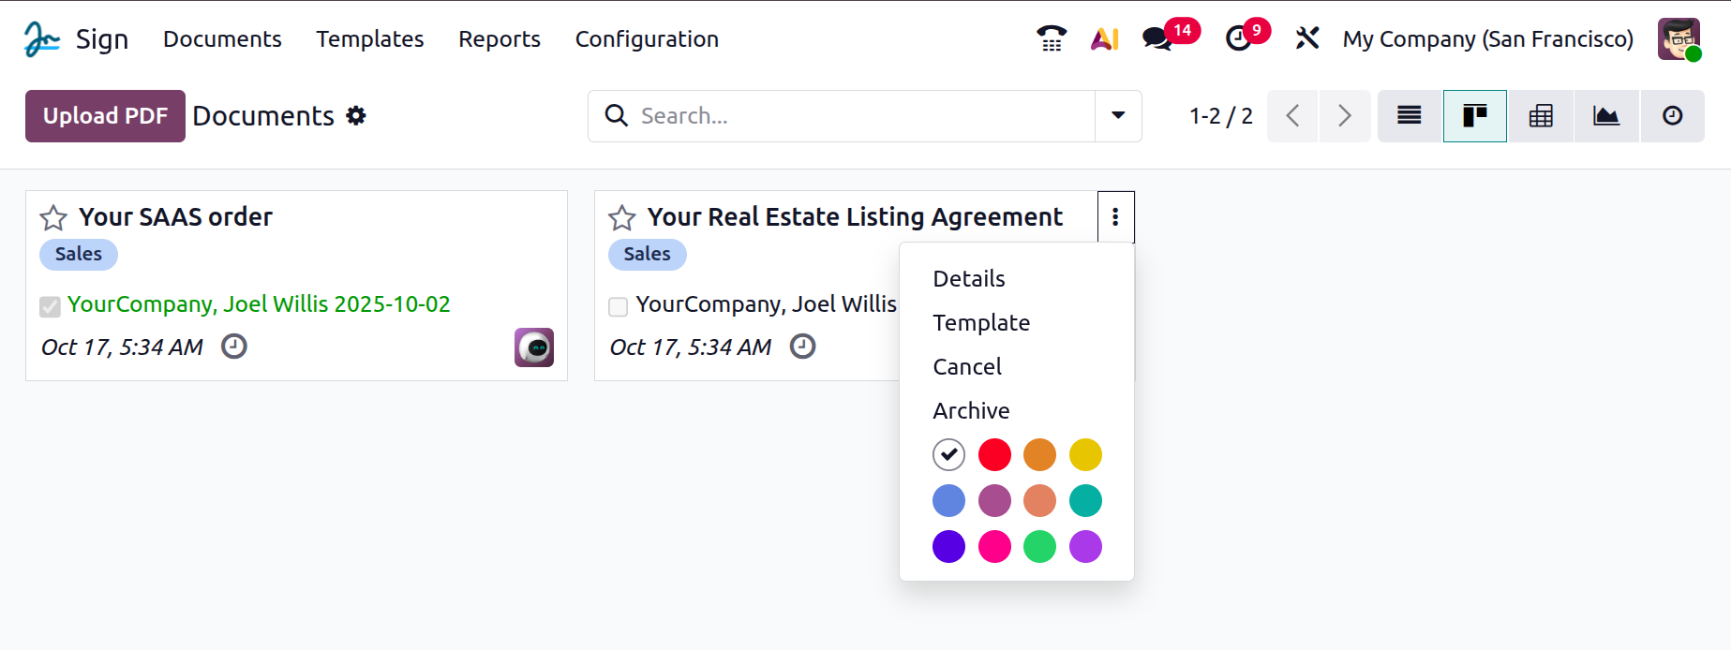This screenshot has width=1731, height=650.
Task: Switch to graph view
Action: click(1605, 116)
